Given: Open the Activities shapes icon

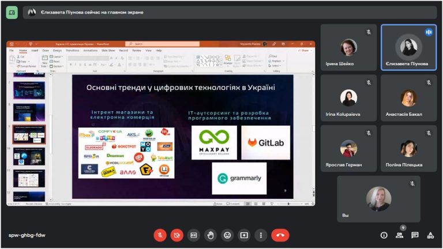Looking at the screenshot, I should (x=430, y=235).
